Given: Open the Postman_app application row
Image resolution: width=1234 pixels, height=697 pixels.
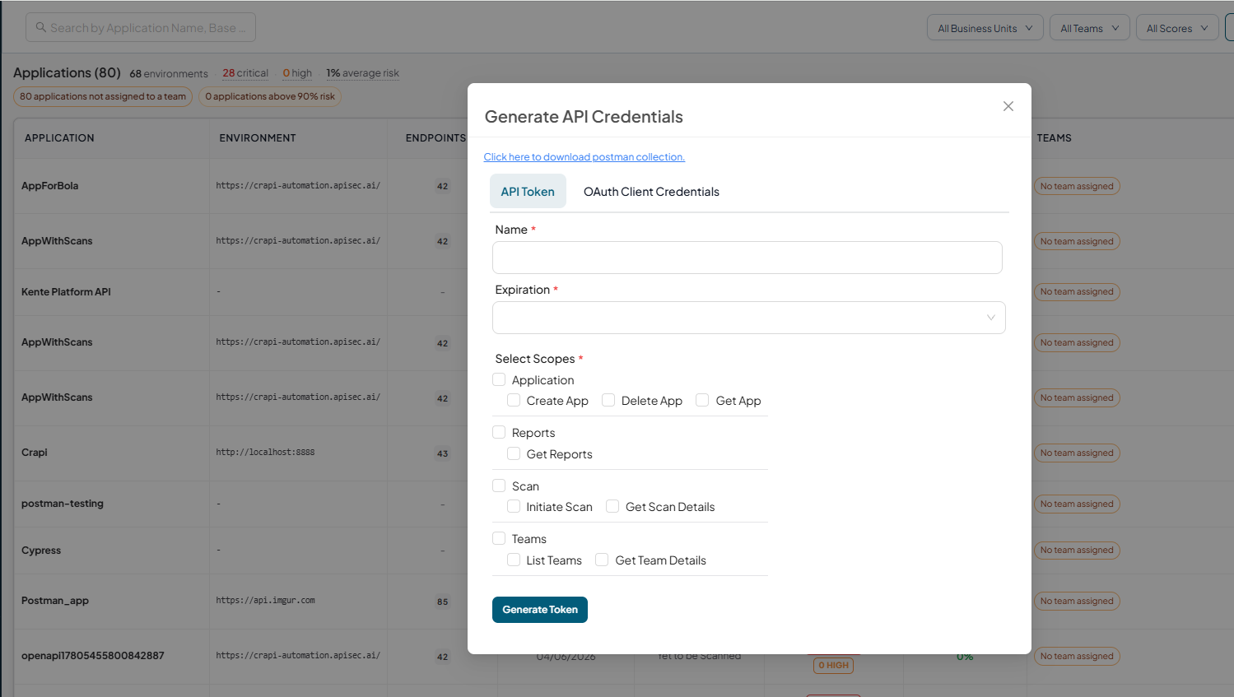Looking at the screenshot, I should [55, 601].
